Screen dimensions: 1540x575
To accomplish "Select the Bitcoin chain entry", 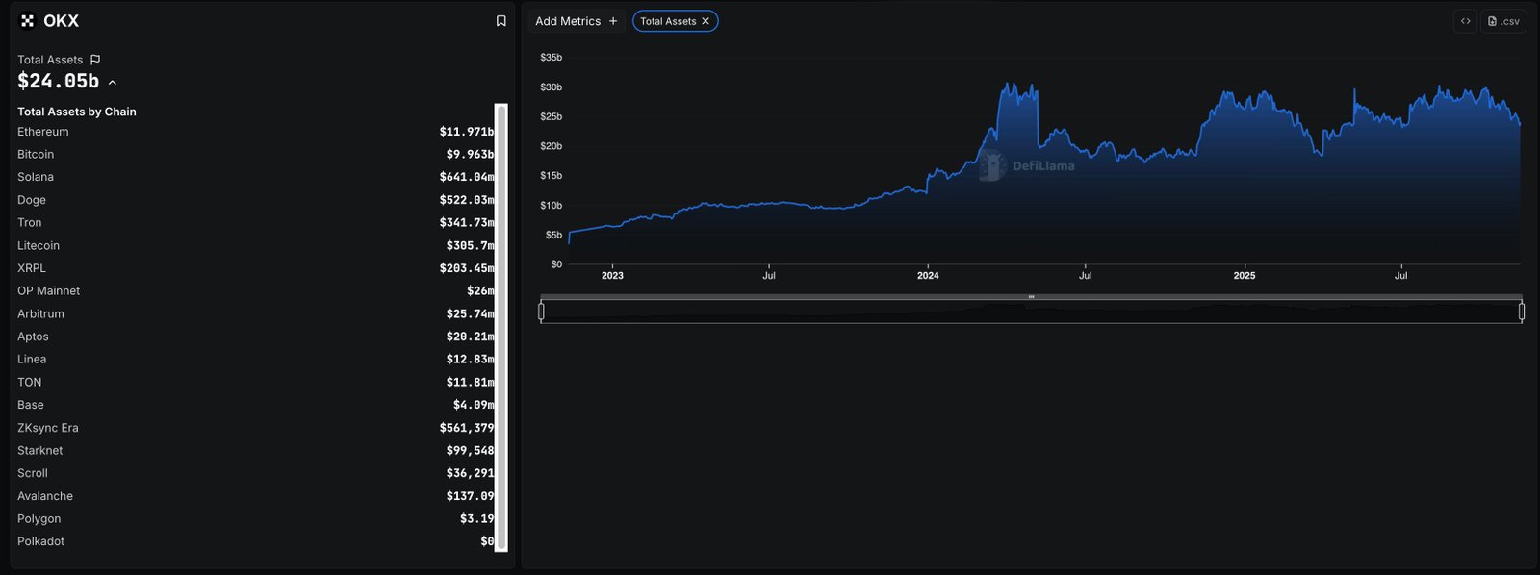I will (x=36, y=155).
